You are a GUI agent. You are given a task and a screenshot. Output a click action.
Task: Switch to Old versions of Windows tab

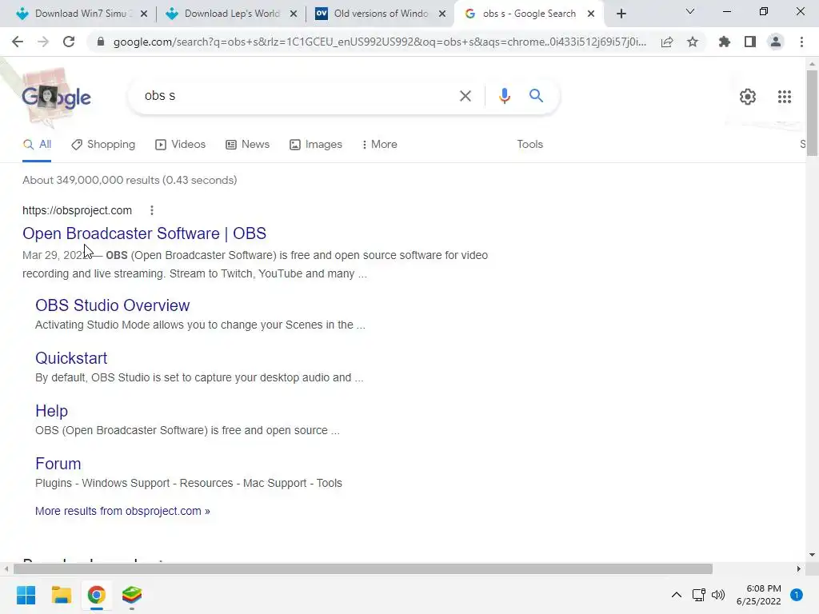click(x=380, y=14)
